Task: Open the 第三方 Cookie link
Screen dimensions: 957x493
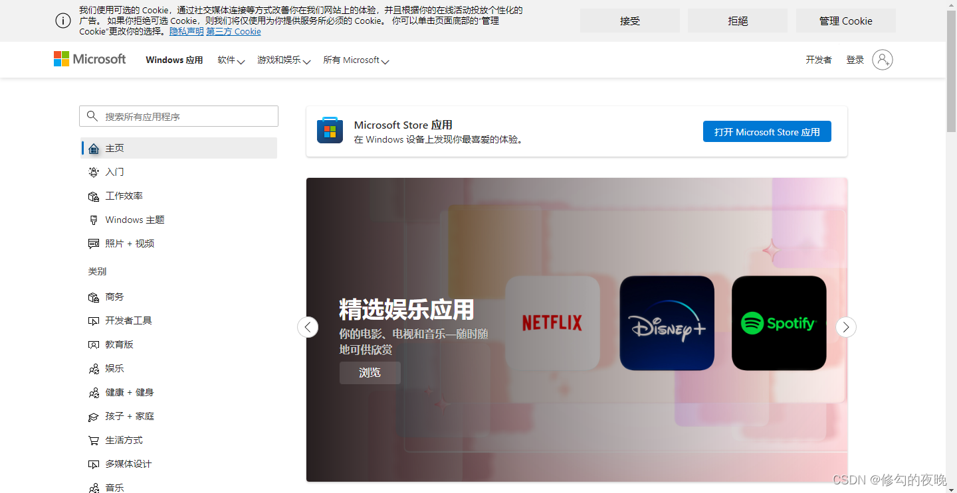Action: click(x=233, y=31)
